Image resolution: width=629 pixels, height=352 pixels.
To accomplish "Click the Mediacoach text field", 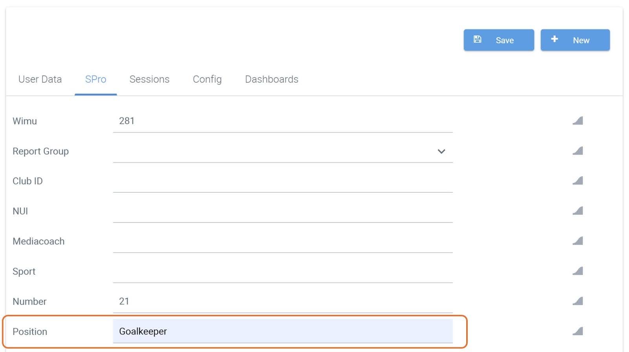I will [282, 241].
